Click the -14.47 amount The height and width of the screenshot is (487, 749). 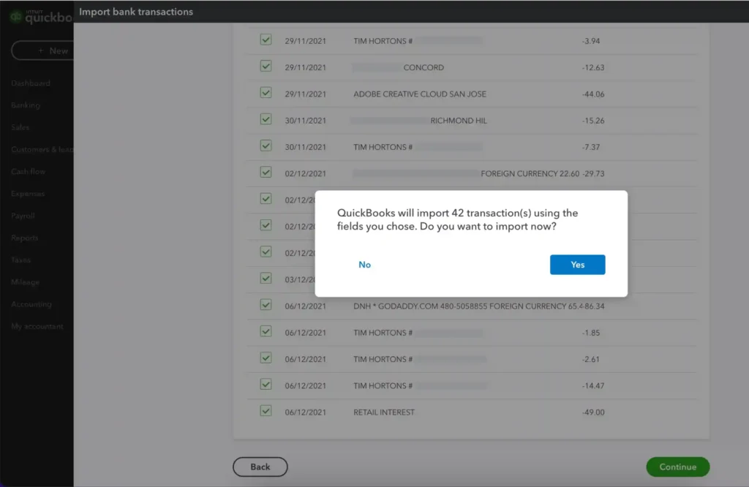(593, 385)
